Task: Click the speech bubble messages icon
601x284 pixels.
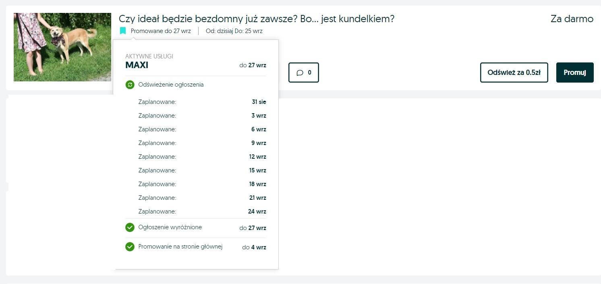Action: (300, 73)
